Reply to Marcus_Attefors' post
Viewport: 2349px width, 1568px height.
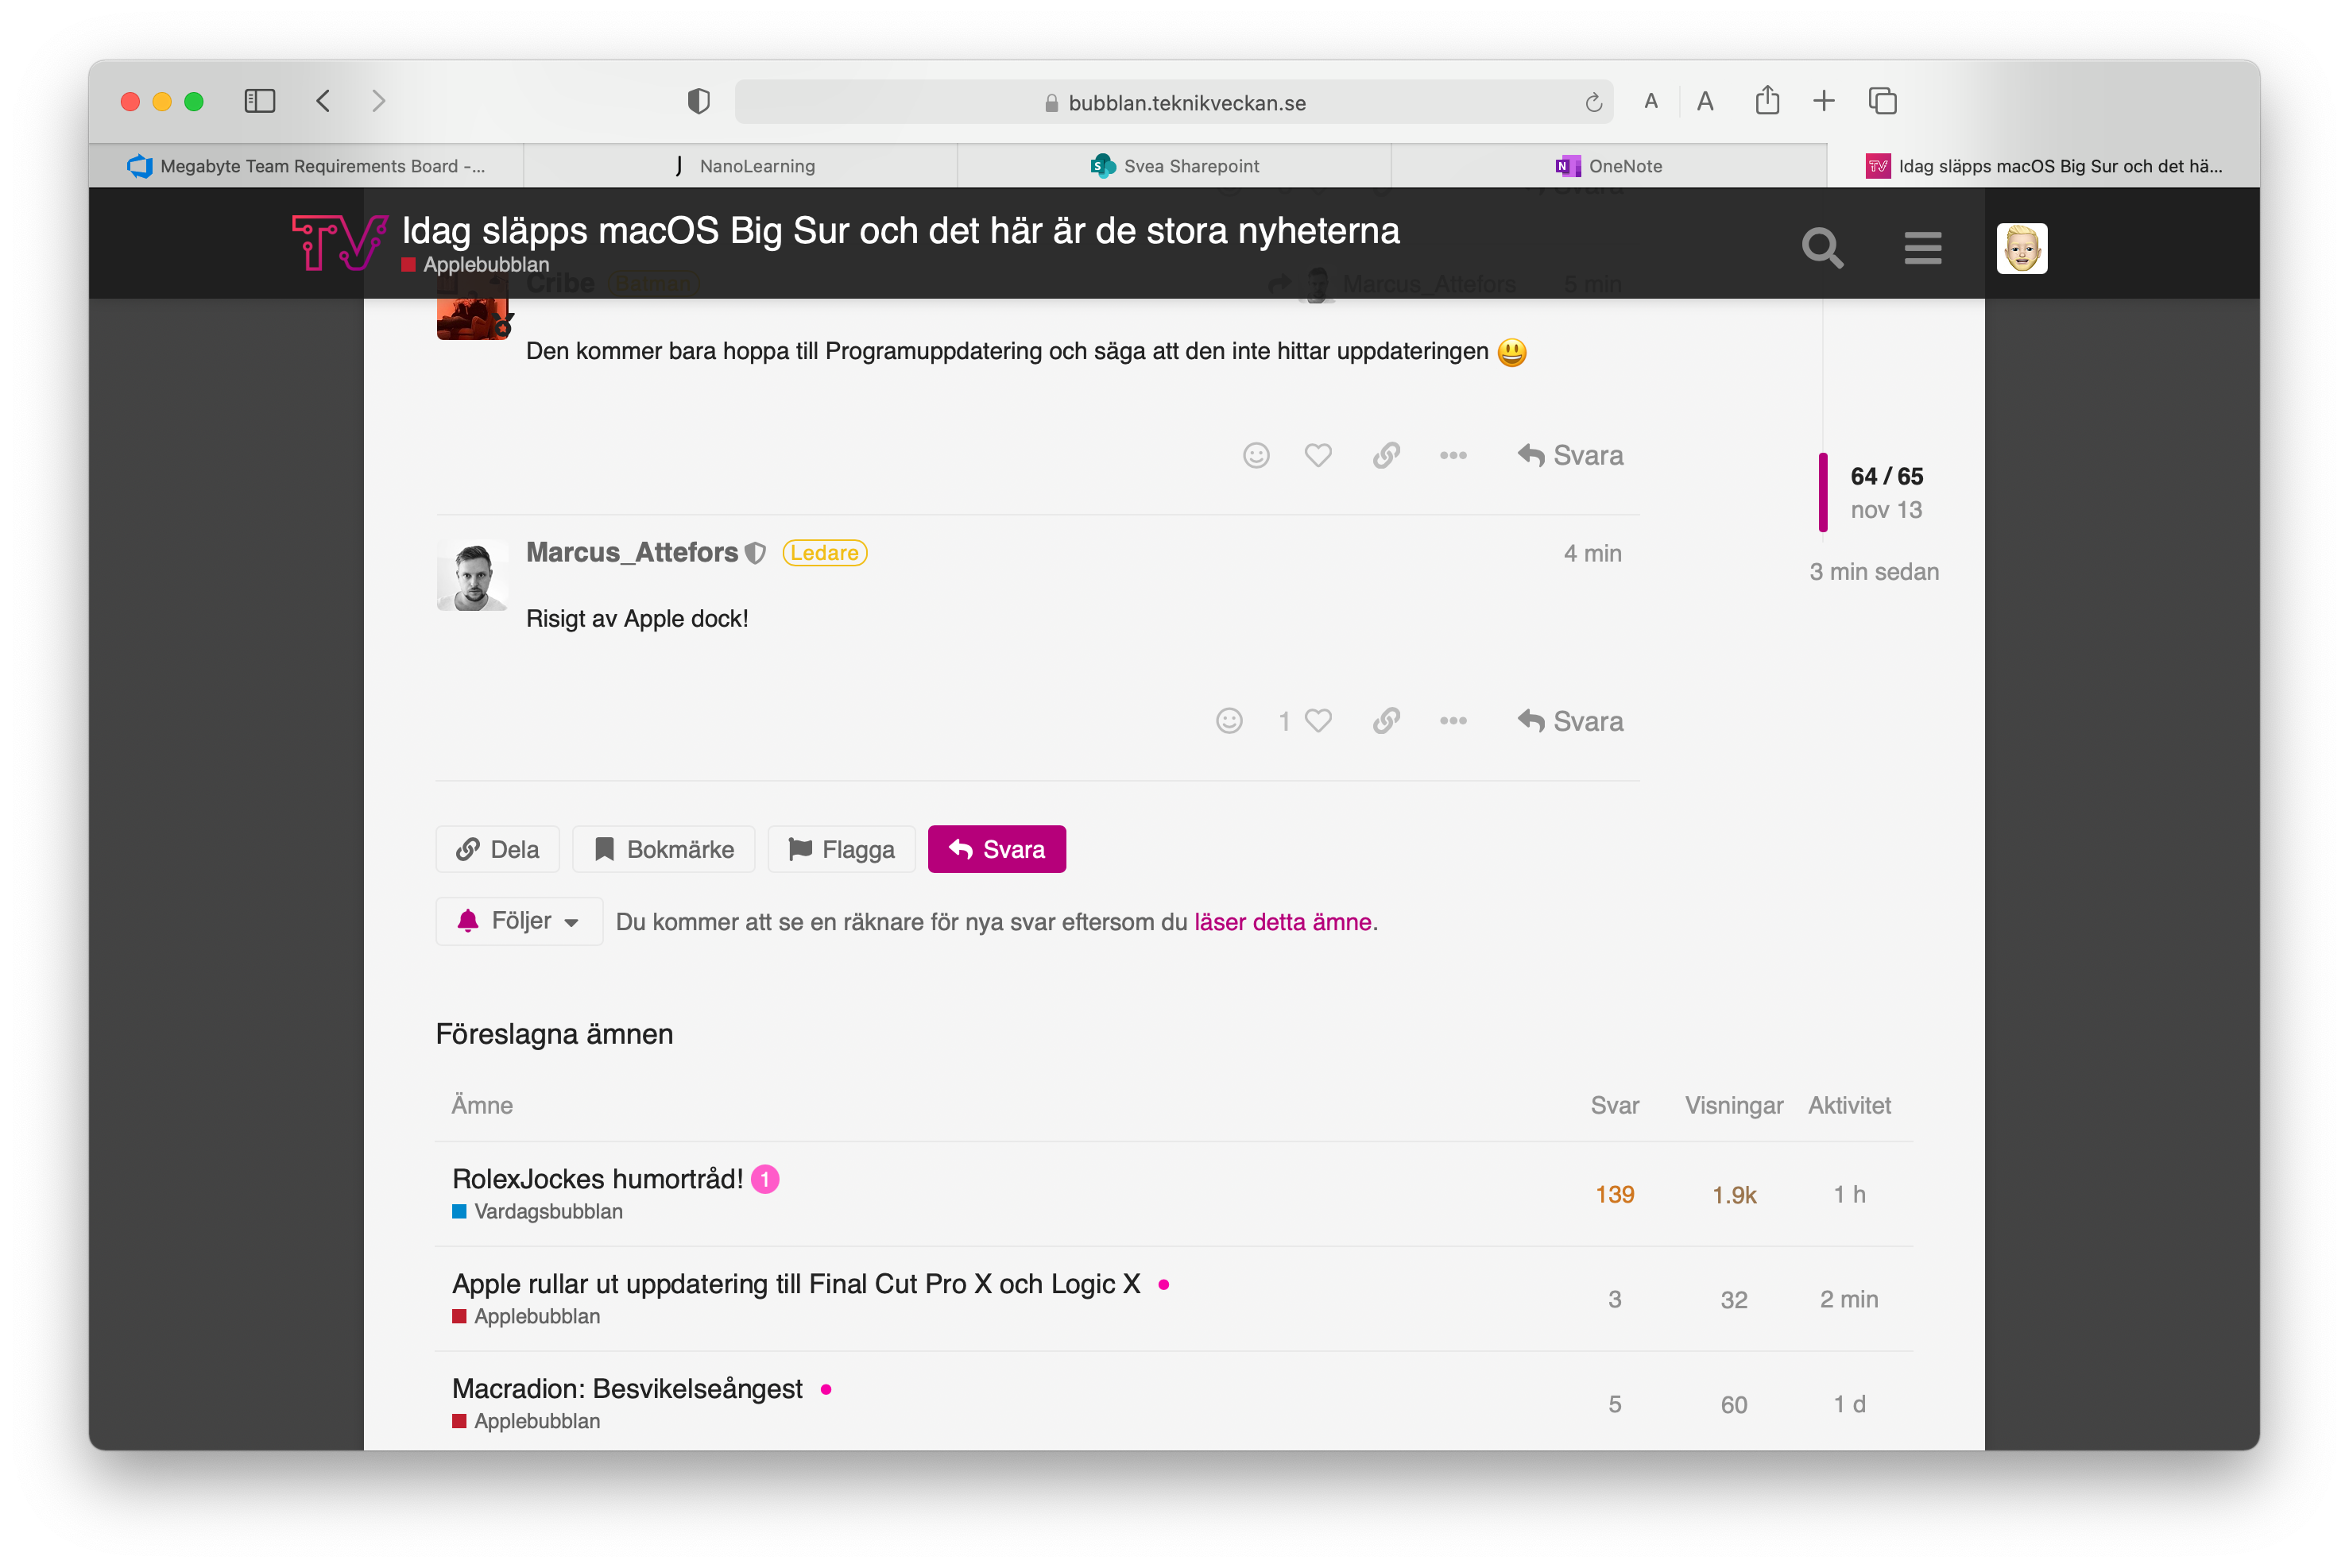(x=1571, y=721)
